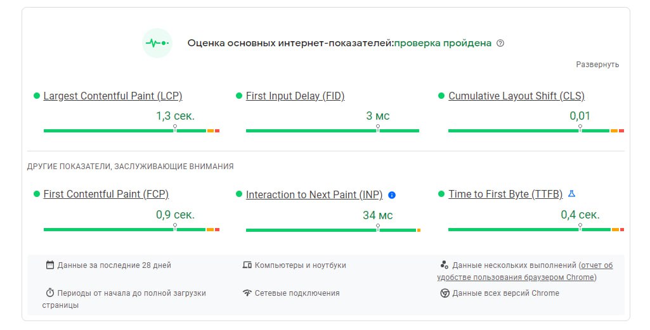
Task: Open First Input Delay (FID) link
Action: pos(295,96)
